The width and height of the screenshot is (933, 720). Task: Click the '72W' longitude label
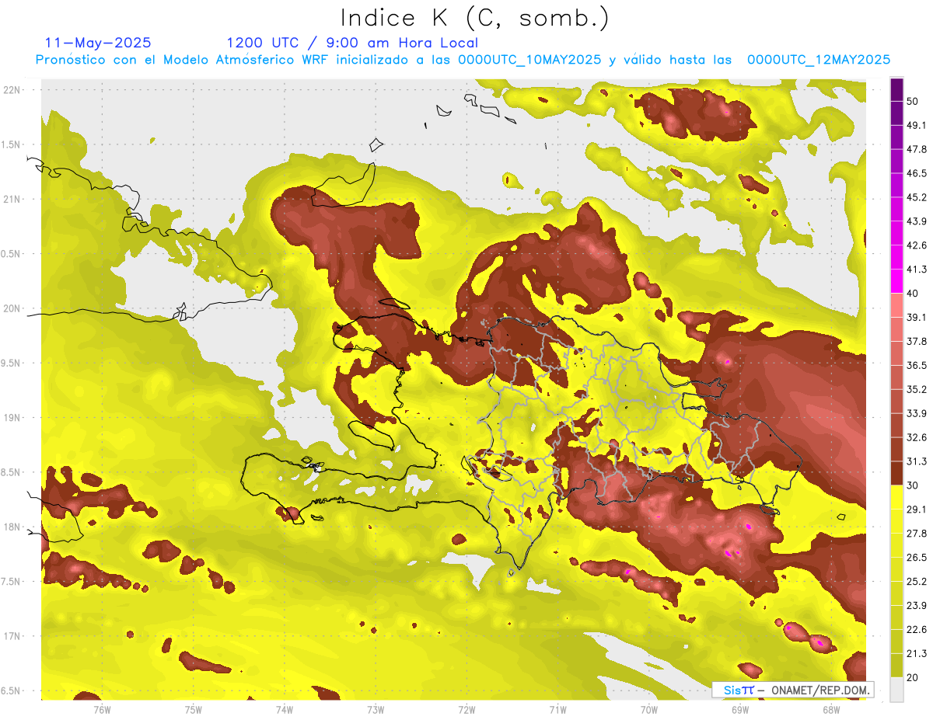466,709
